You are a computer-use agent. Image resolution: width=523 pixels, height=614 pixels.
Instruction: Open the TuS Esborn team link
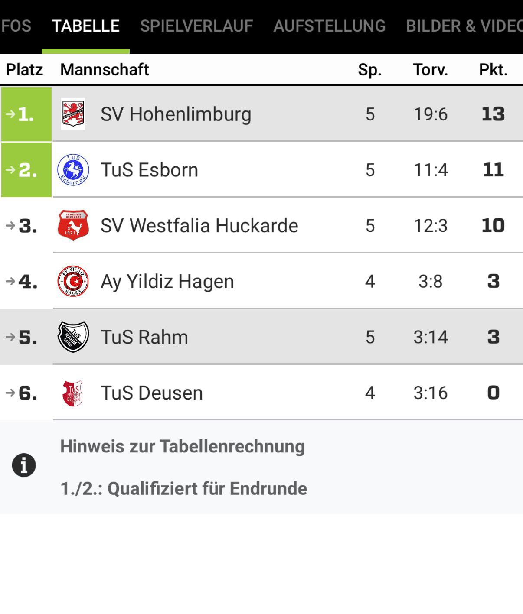pos(149,170)
